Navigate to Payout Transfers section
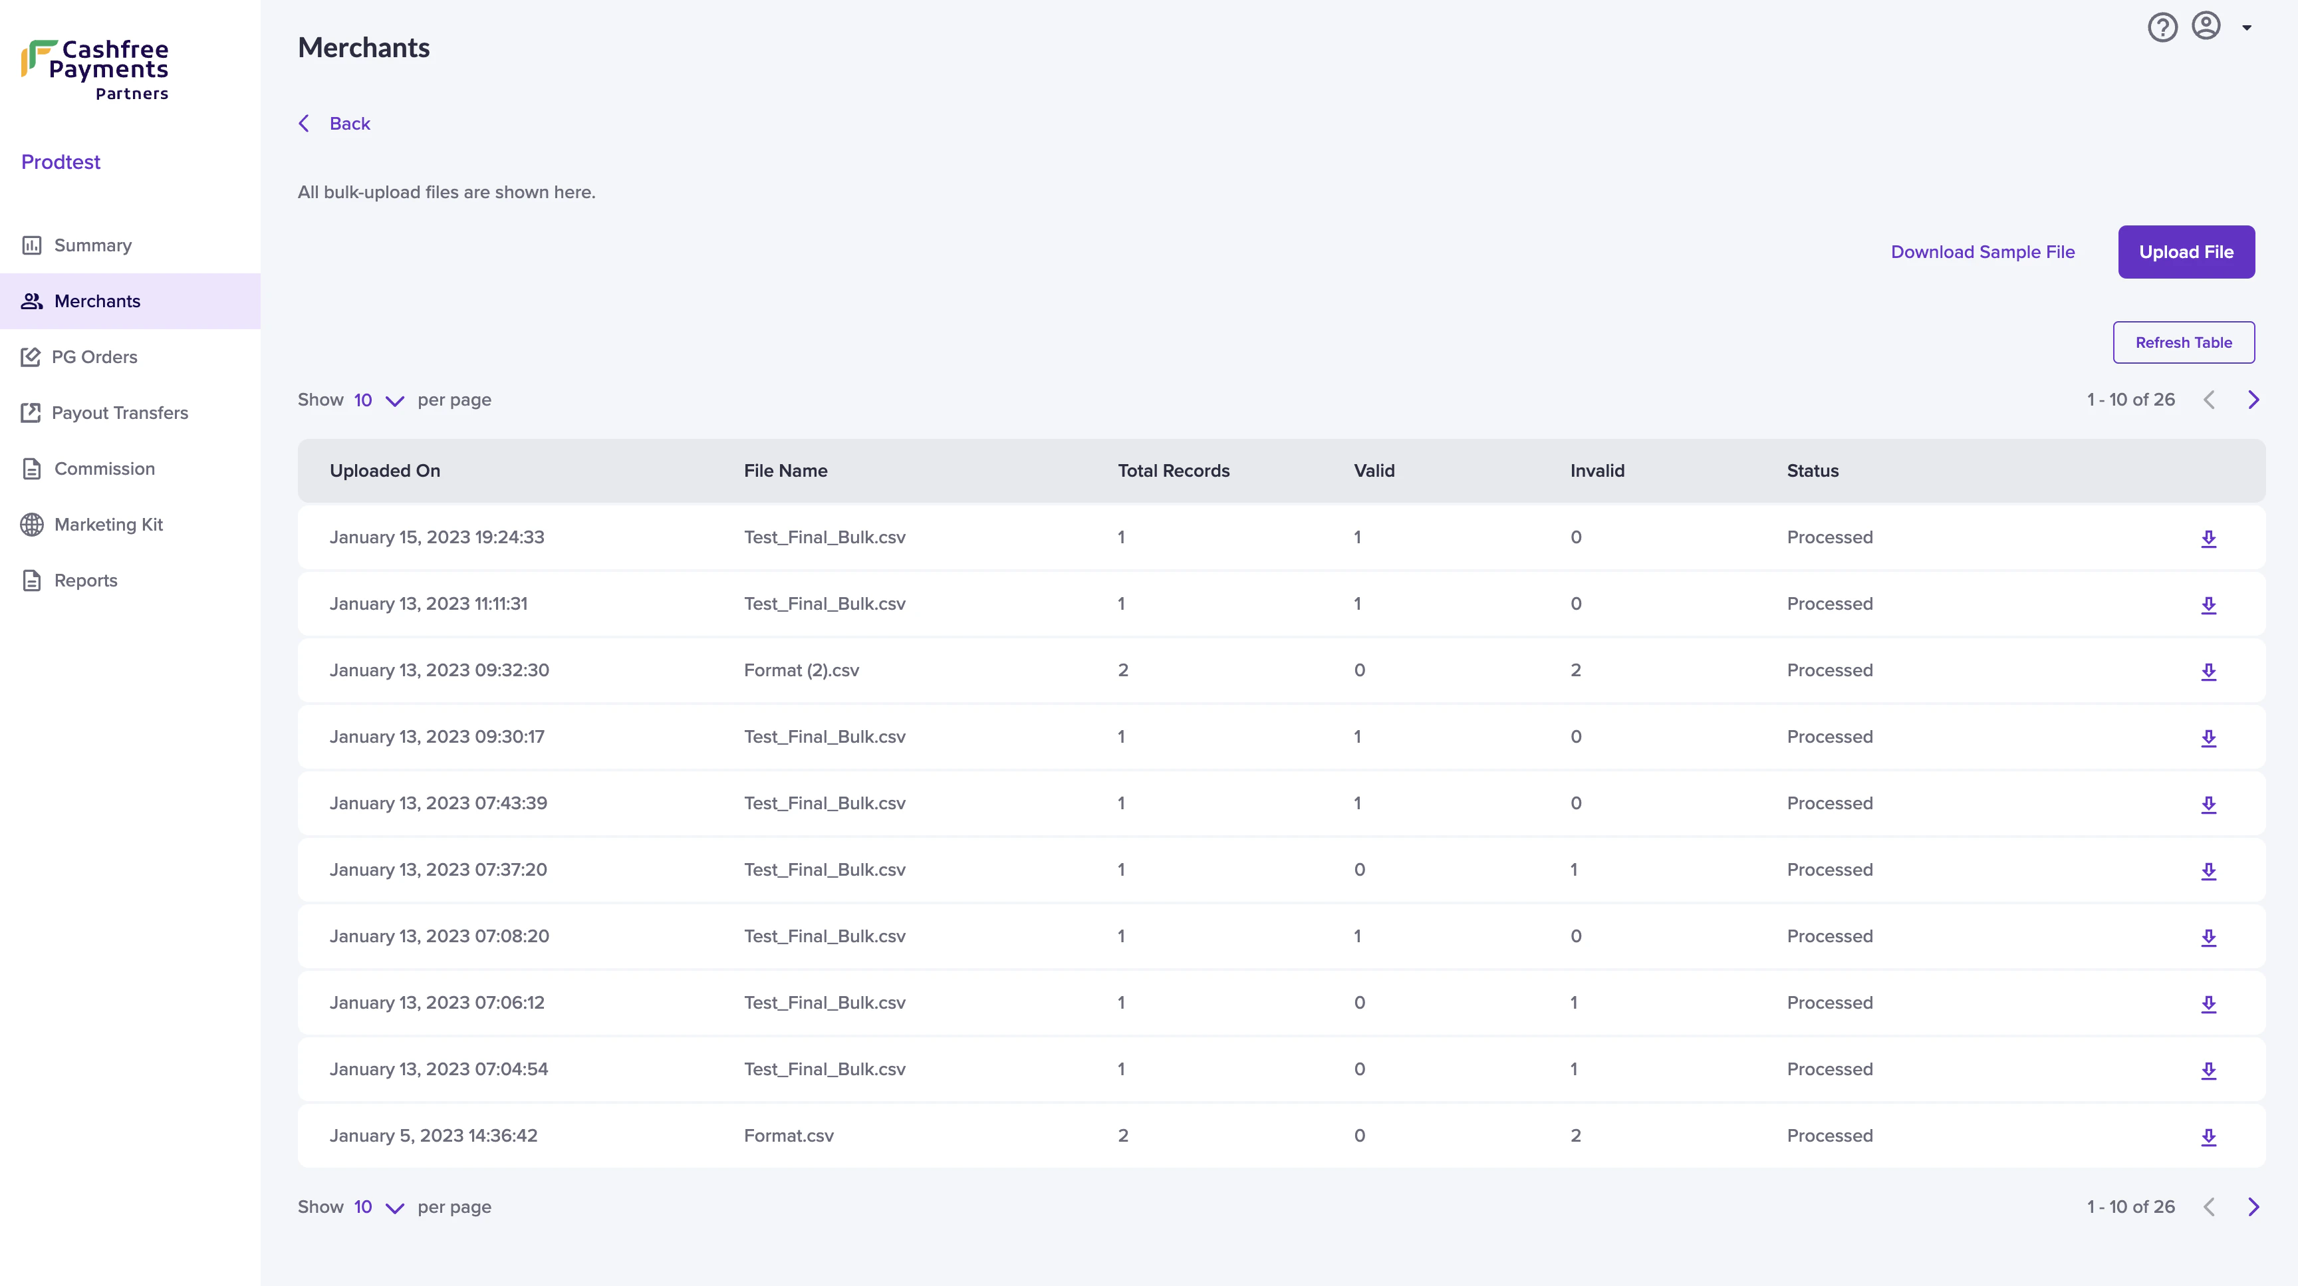The width and height of the screenshot is (2298, 1286). [x=120, y=413]
